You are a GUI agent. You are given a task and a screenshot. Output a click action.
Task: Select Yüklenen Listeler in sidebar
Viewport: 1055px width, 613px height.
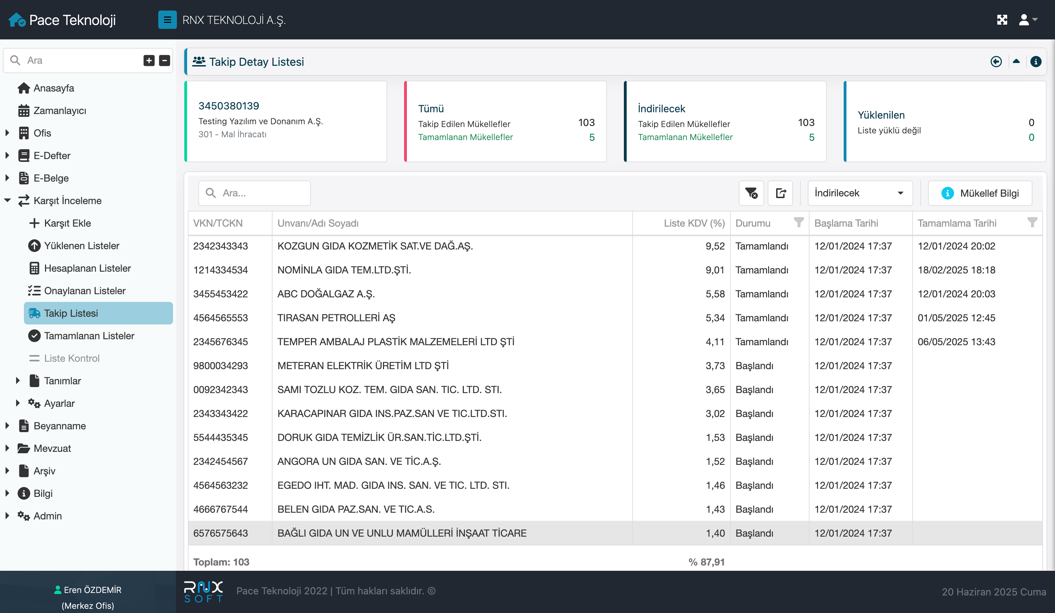(82, 246)
